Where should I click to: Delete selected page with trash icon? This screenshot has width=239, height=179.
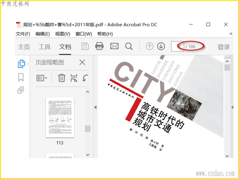click(x=62, y=78)
